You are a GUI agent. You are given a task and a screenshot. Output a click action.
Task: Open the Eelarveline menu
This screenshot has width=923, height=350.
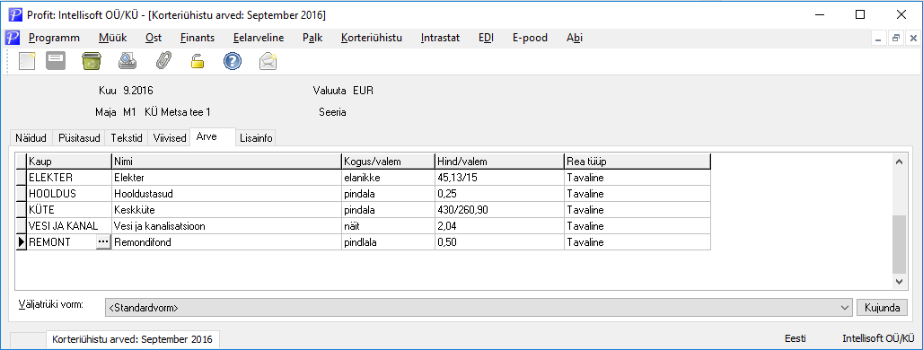[x=259, y=38]
